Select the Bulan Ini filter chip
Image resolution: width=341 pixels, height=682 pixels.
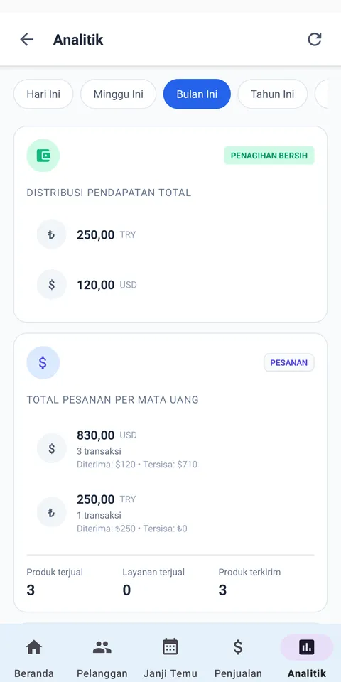pos(197,94)
